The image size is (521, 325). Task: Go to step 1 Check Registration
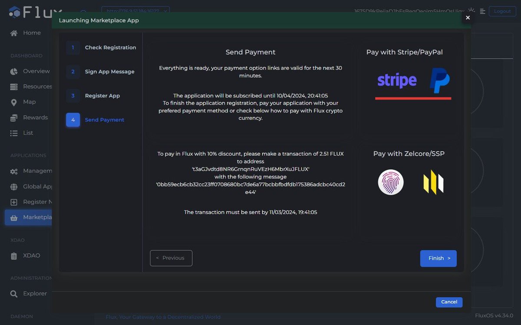click(x=101, y=48)
